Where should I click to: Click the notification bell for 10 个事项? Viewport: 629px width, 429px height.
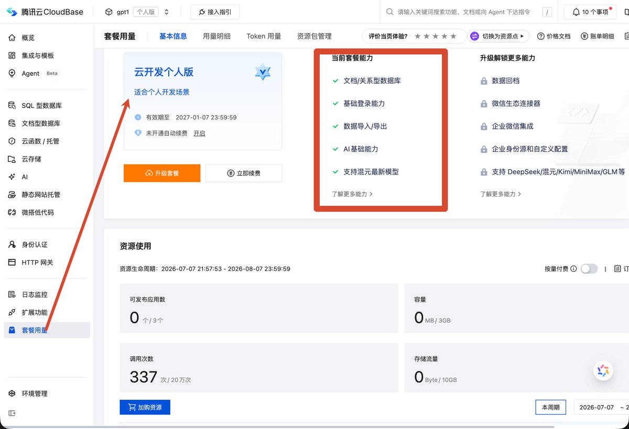point(576,12)
